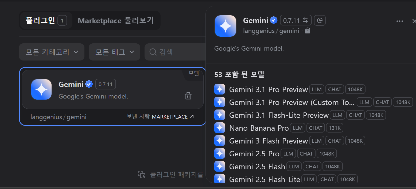Click LLM tag on Gemini 2.5 Pro
The height and width of the screenshot is (189, 416).
(x=288, y=154)
